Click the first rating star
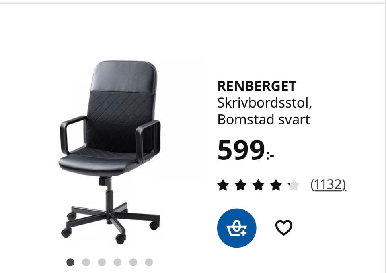Image resolution: width=386 pixels, height=273 pixels. click(x=223, y=185)
